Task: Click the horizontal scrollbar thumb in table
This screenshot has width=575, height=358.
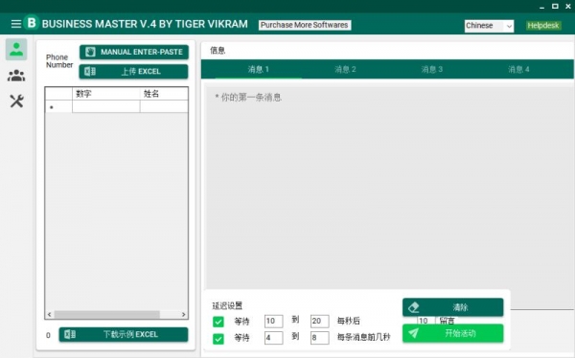Action: pyautogui.click(x=106, y=315)
